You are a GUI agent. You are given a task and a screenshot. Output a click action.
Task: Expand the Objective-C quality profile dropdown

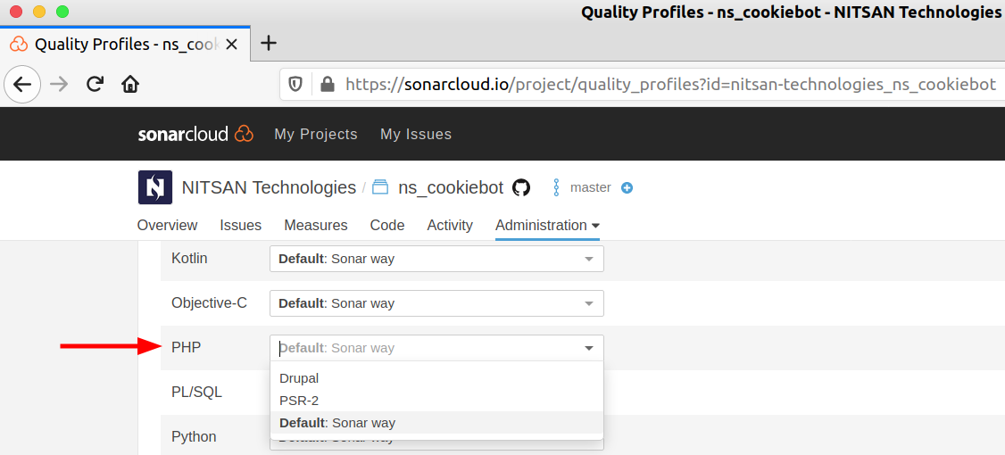[x=436, y=303]
